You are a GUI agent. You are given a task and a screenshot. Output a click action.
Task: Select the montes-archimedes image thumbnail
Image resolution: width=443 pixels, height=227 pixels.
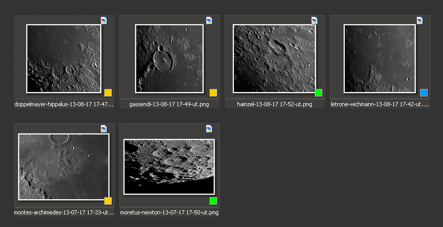pos(64,166)
